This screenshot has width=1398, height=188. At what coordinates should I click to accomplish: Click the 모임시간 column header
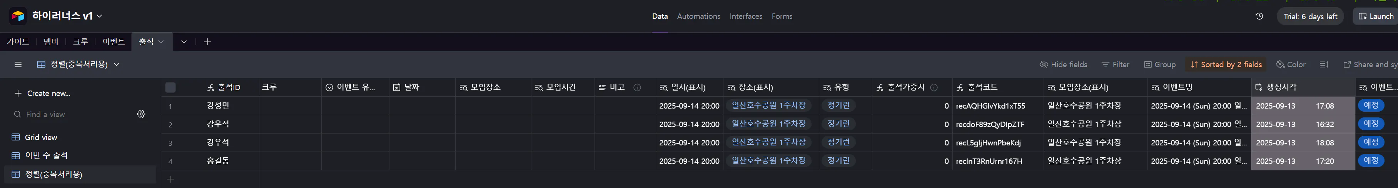[x=563, y=87]
